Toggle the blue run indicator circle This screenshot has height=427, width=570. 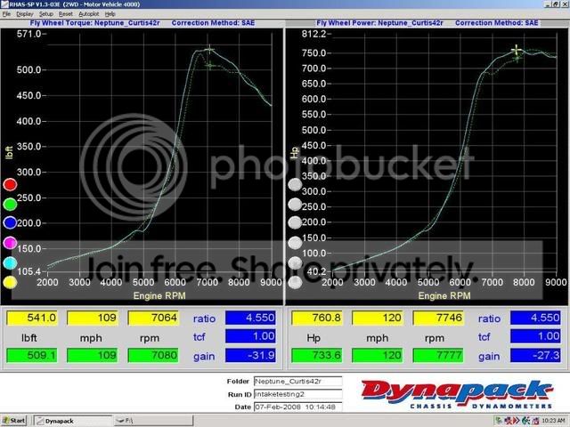click(x=10, y=223)
